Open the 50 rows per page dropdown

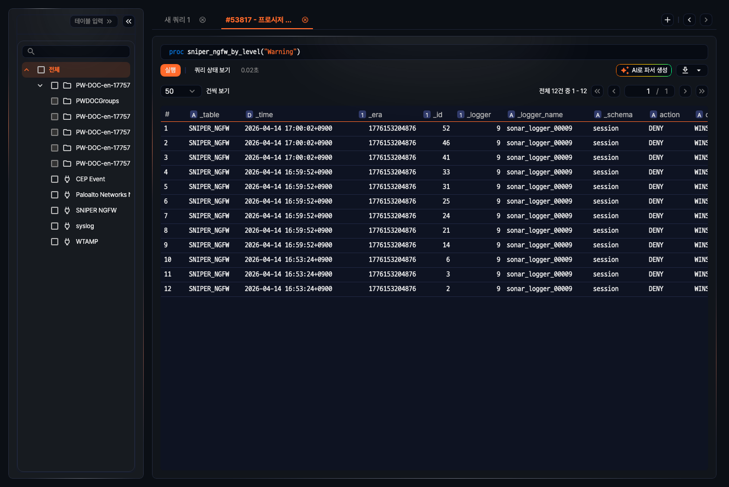[180, 91]
